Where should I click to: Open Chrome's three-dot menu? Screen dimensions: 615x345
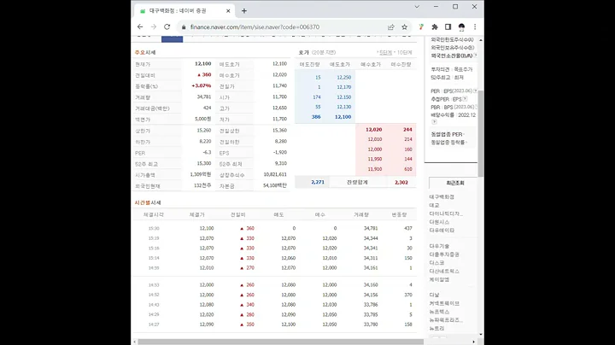click(x=475, y=27)
